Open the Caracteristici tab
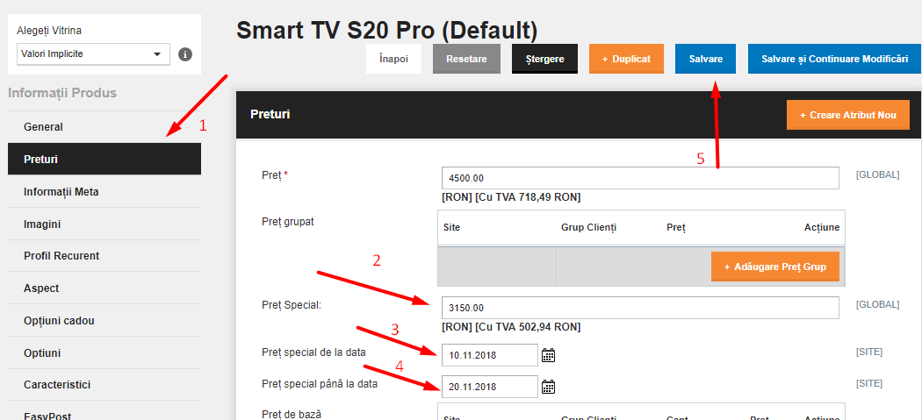922x420 pixels. pyautogui.click(x=104, y=385)
